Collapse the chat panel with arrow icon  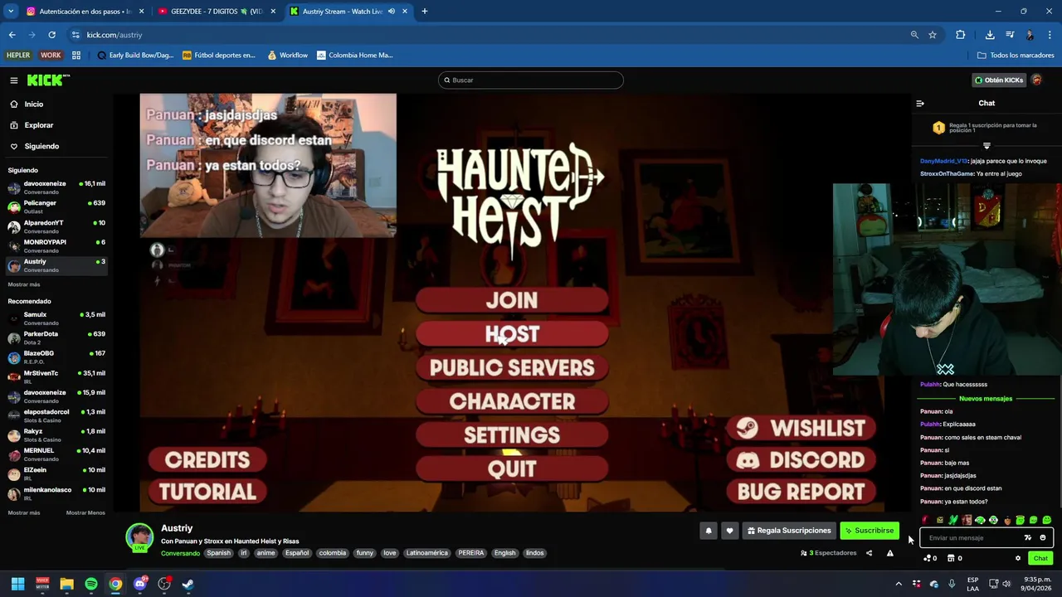click(919, 104)
